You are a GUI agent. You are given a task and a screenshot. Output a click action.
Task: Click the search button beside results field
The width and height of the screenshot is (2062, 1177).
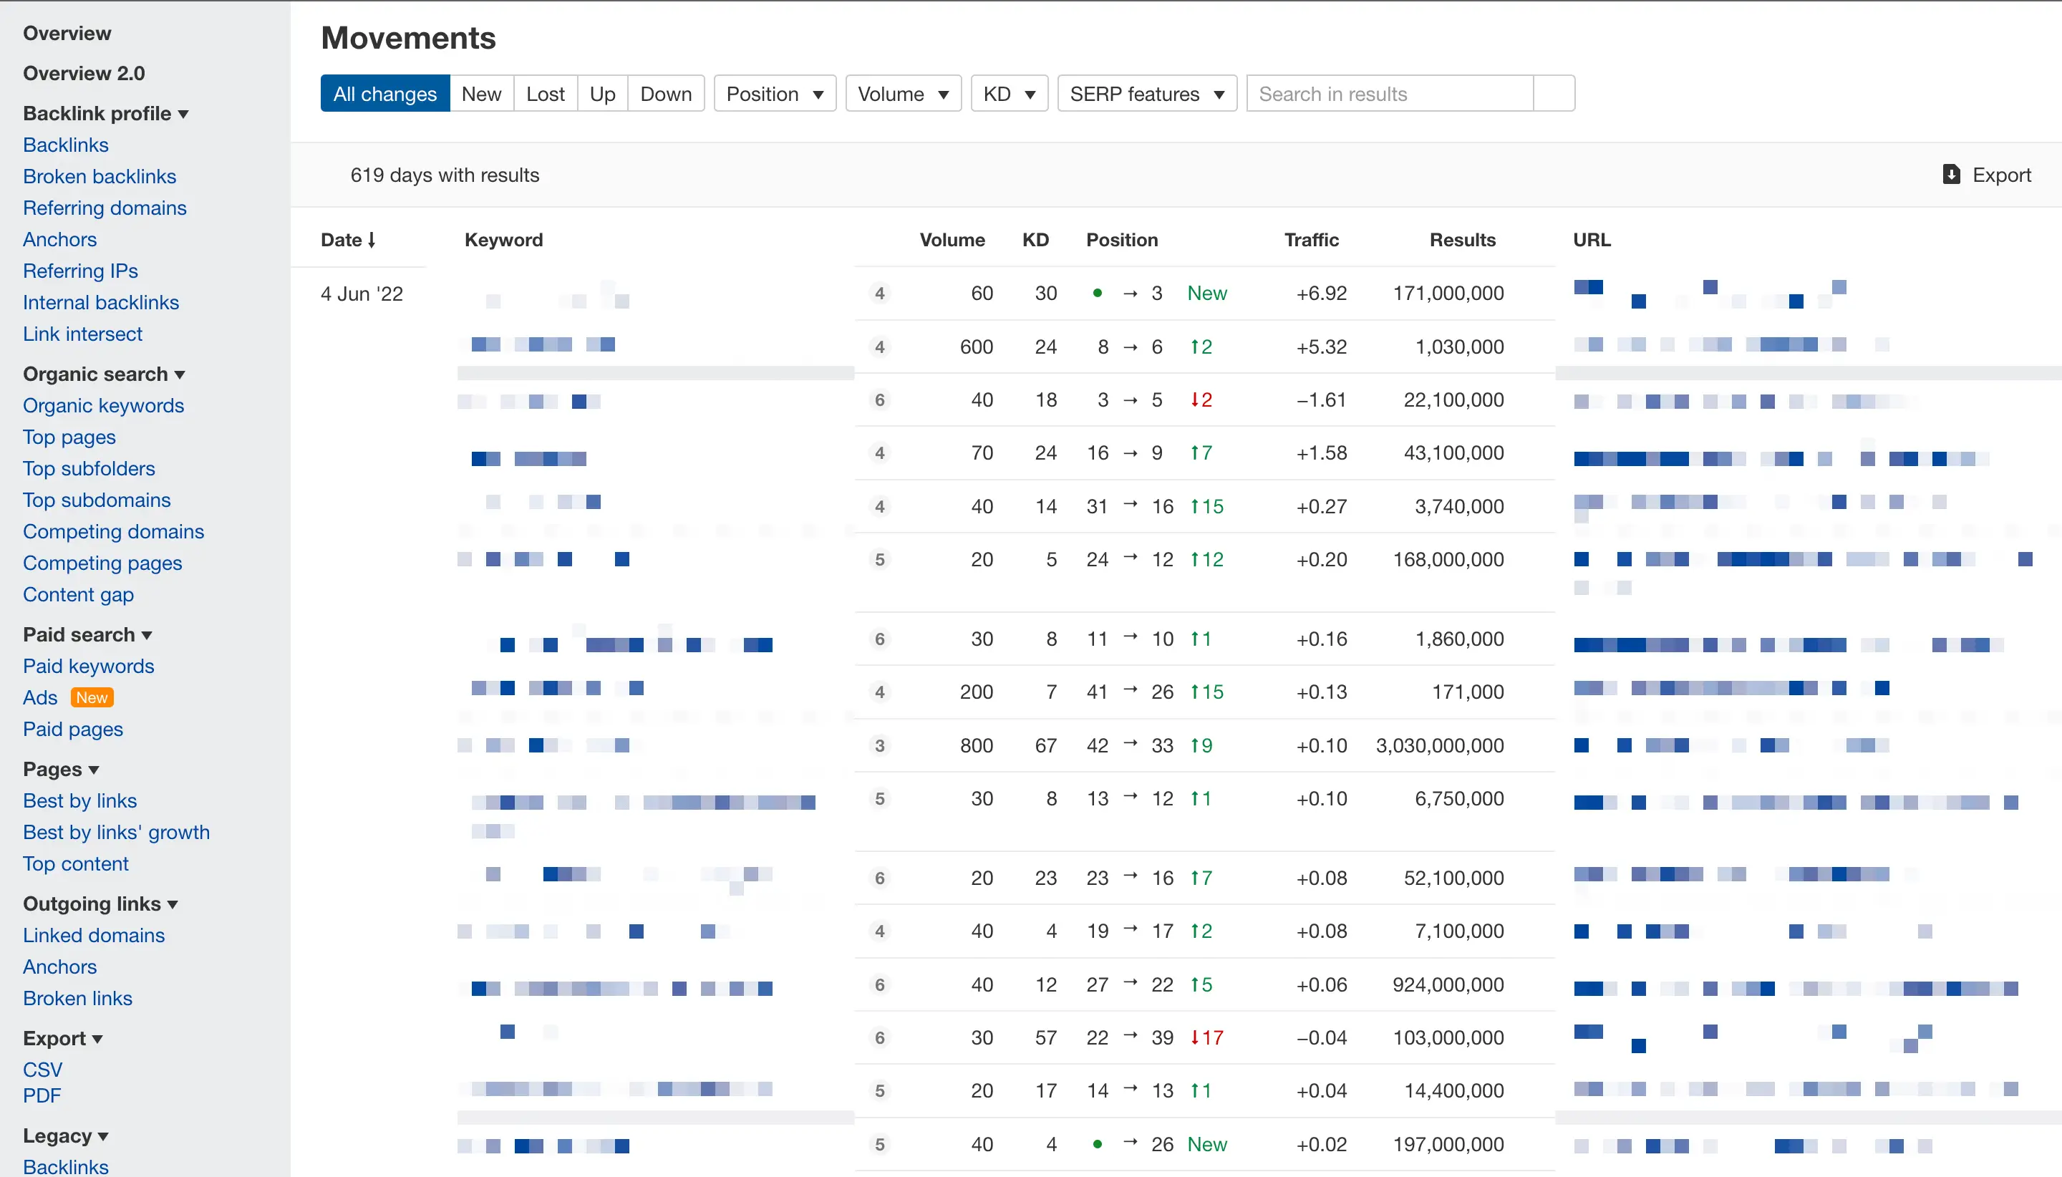click(1554, 94)
